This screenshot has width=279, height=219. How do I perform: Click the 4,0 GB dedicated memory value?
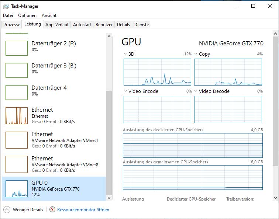(x=257, y=130)
